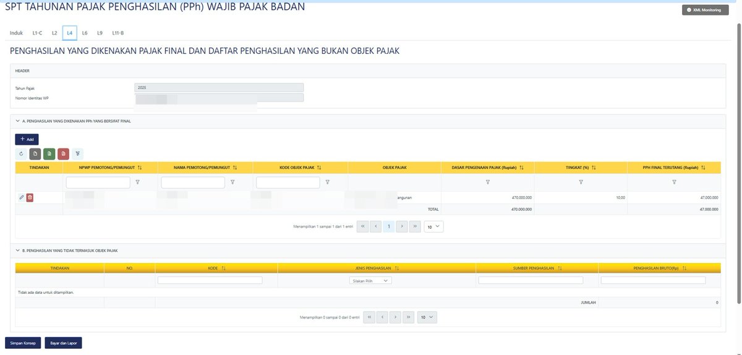This screenshot has height=355, width=742.
Task: Sort by Nama Pemotong/Pemungut column arrows
Action: coord(234,168)
